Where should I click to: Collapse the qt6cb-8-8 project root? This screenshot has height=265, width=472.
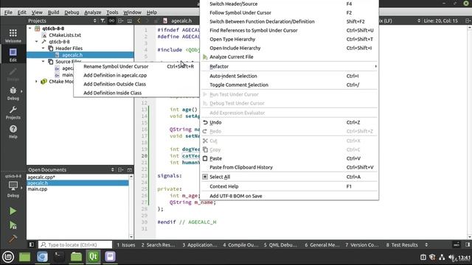tap(30, 28)
